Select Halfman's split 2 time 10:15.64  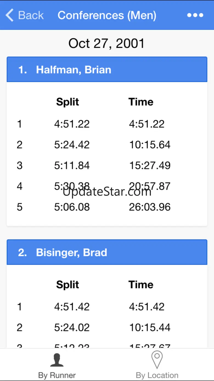150,145
